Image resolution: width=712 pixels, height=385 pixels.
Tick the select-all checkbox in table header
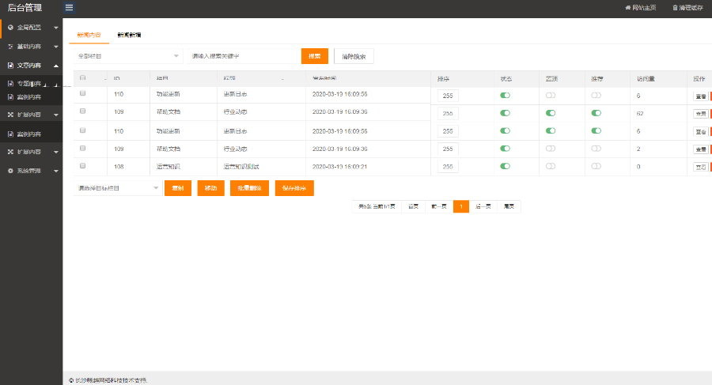[x=83, y=78]
